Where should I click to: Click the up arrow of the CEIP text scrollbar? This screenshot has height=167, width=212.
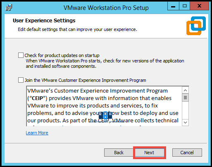tap(185, 91)
